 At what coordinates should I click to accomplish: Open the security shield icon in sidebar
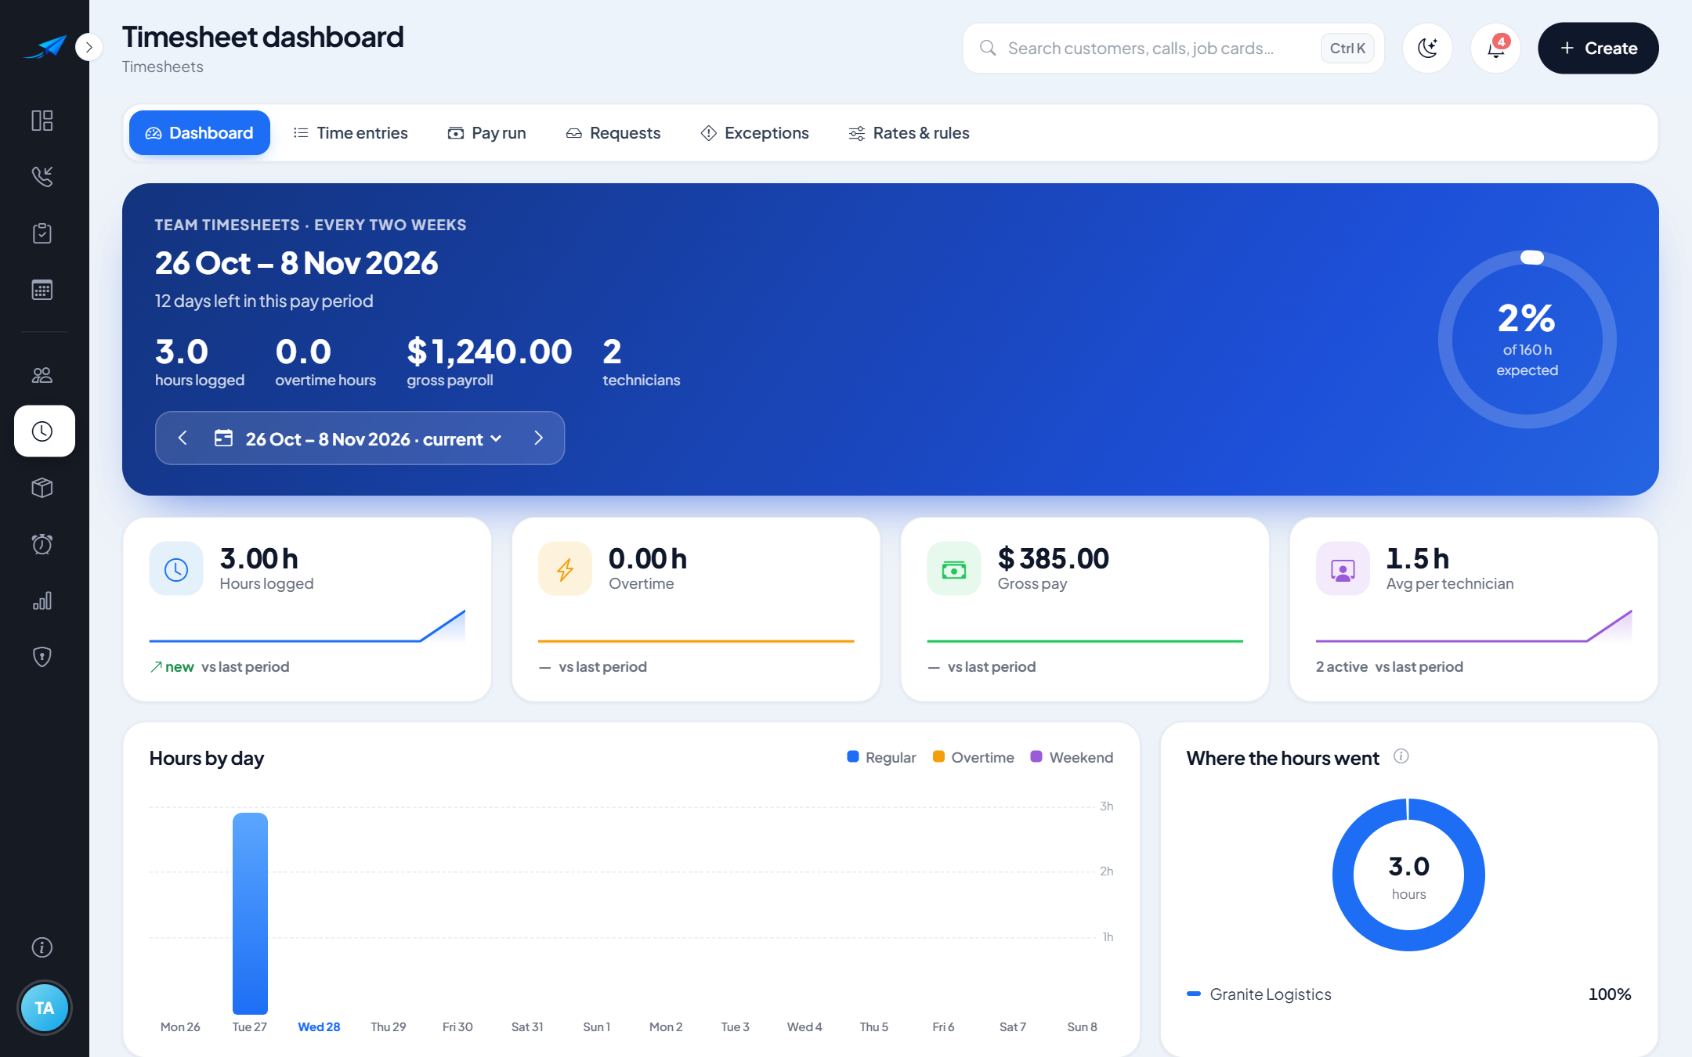(x=42, y=657)
